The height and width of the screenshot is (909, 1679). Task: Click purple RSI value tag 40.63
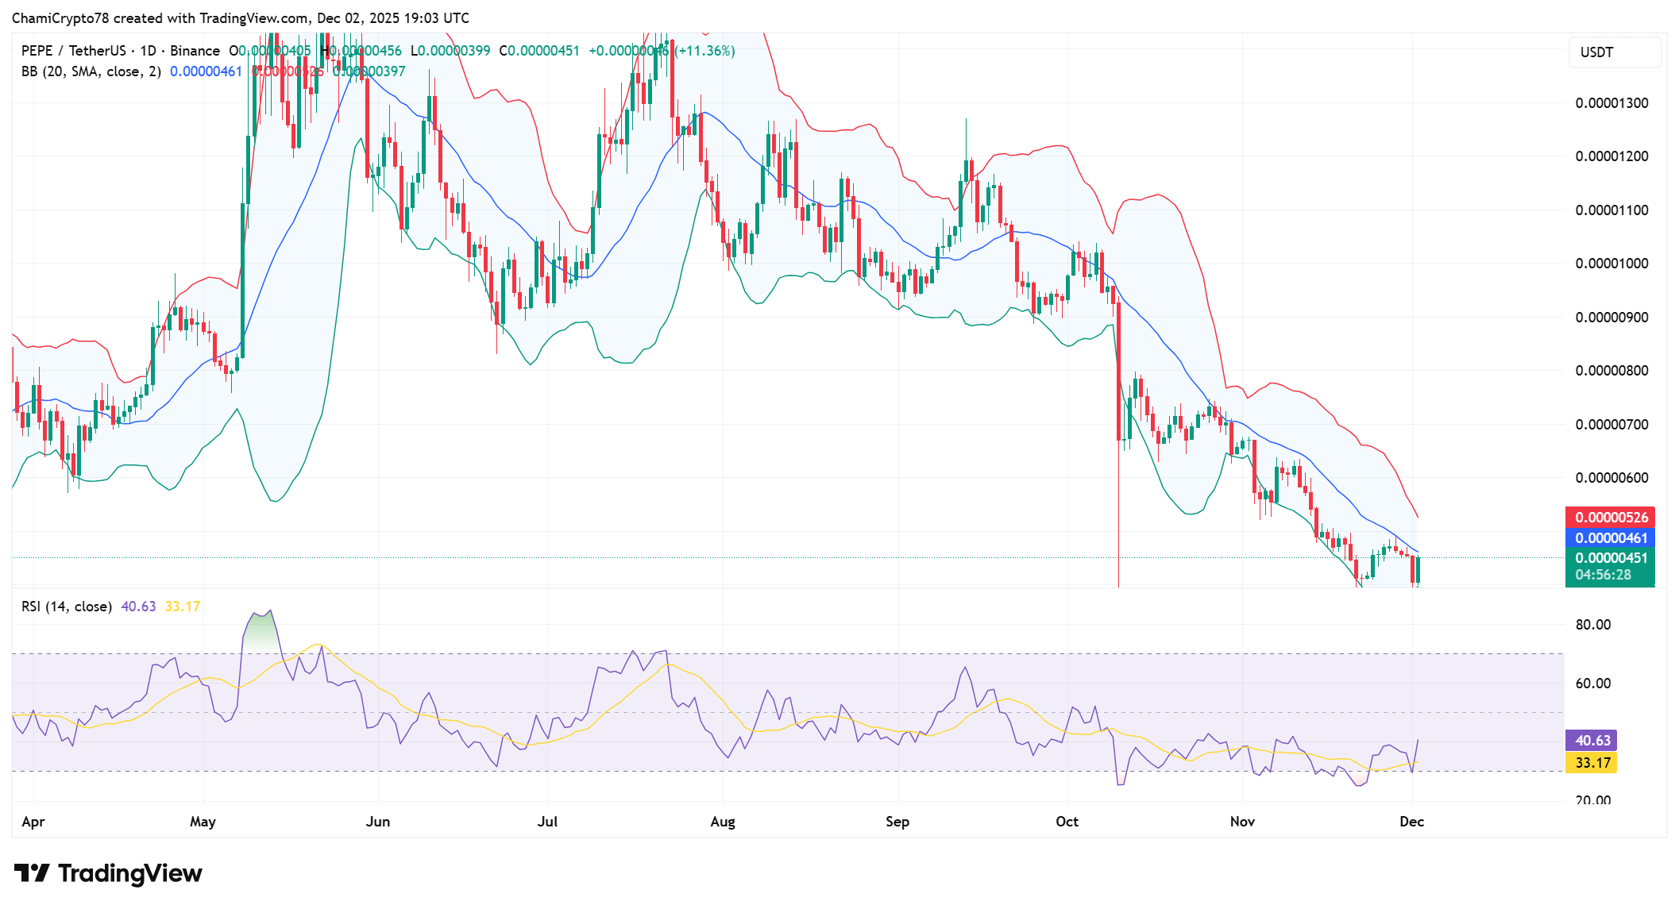click(x=1592, y=740)
